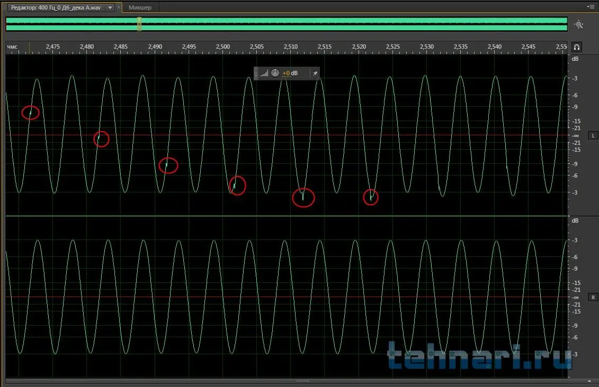Select the 400 Гц_0 Дб_дека A.wav editor tab
599x387 pixels.
(x=56, y=7)
